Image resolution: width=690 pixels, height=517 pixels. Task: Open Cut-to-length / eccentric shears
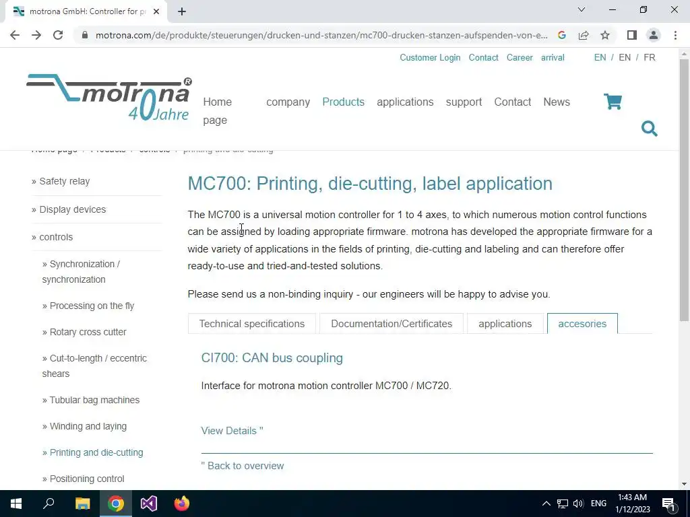tap(94, 366)
